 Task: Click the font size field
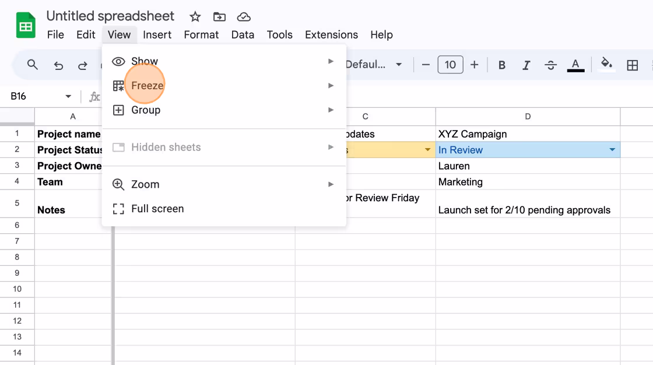coord(450,65)
